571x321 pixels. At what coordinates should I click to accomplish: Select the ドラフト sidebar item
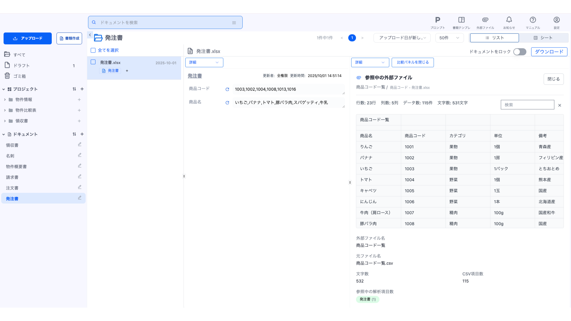point(21,65)
